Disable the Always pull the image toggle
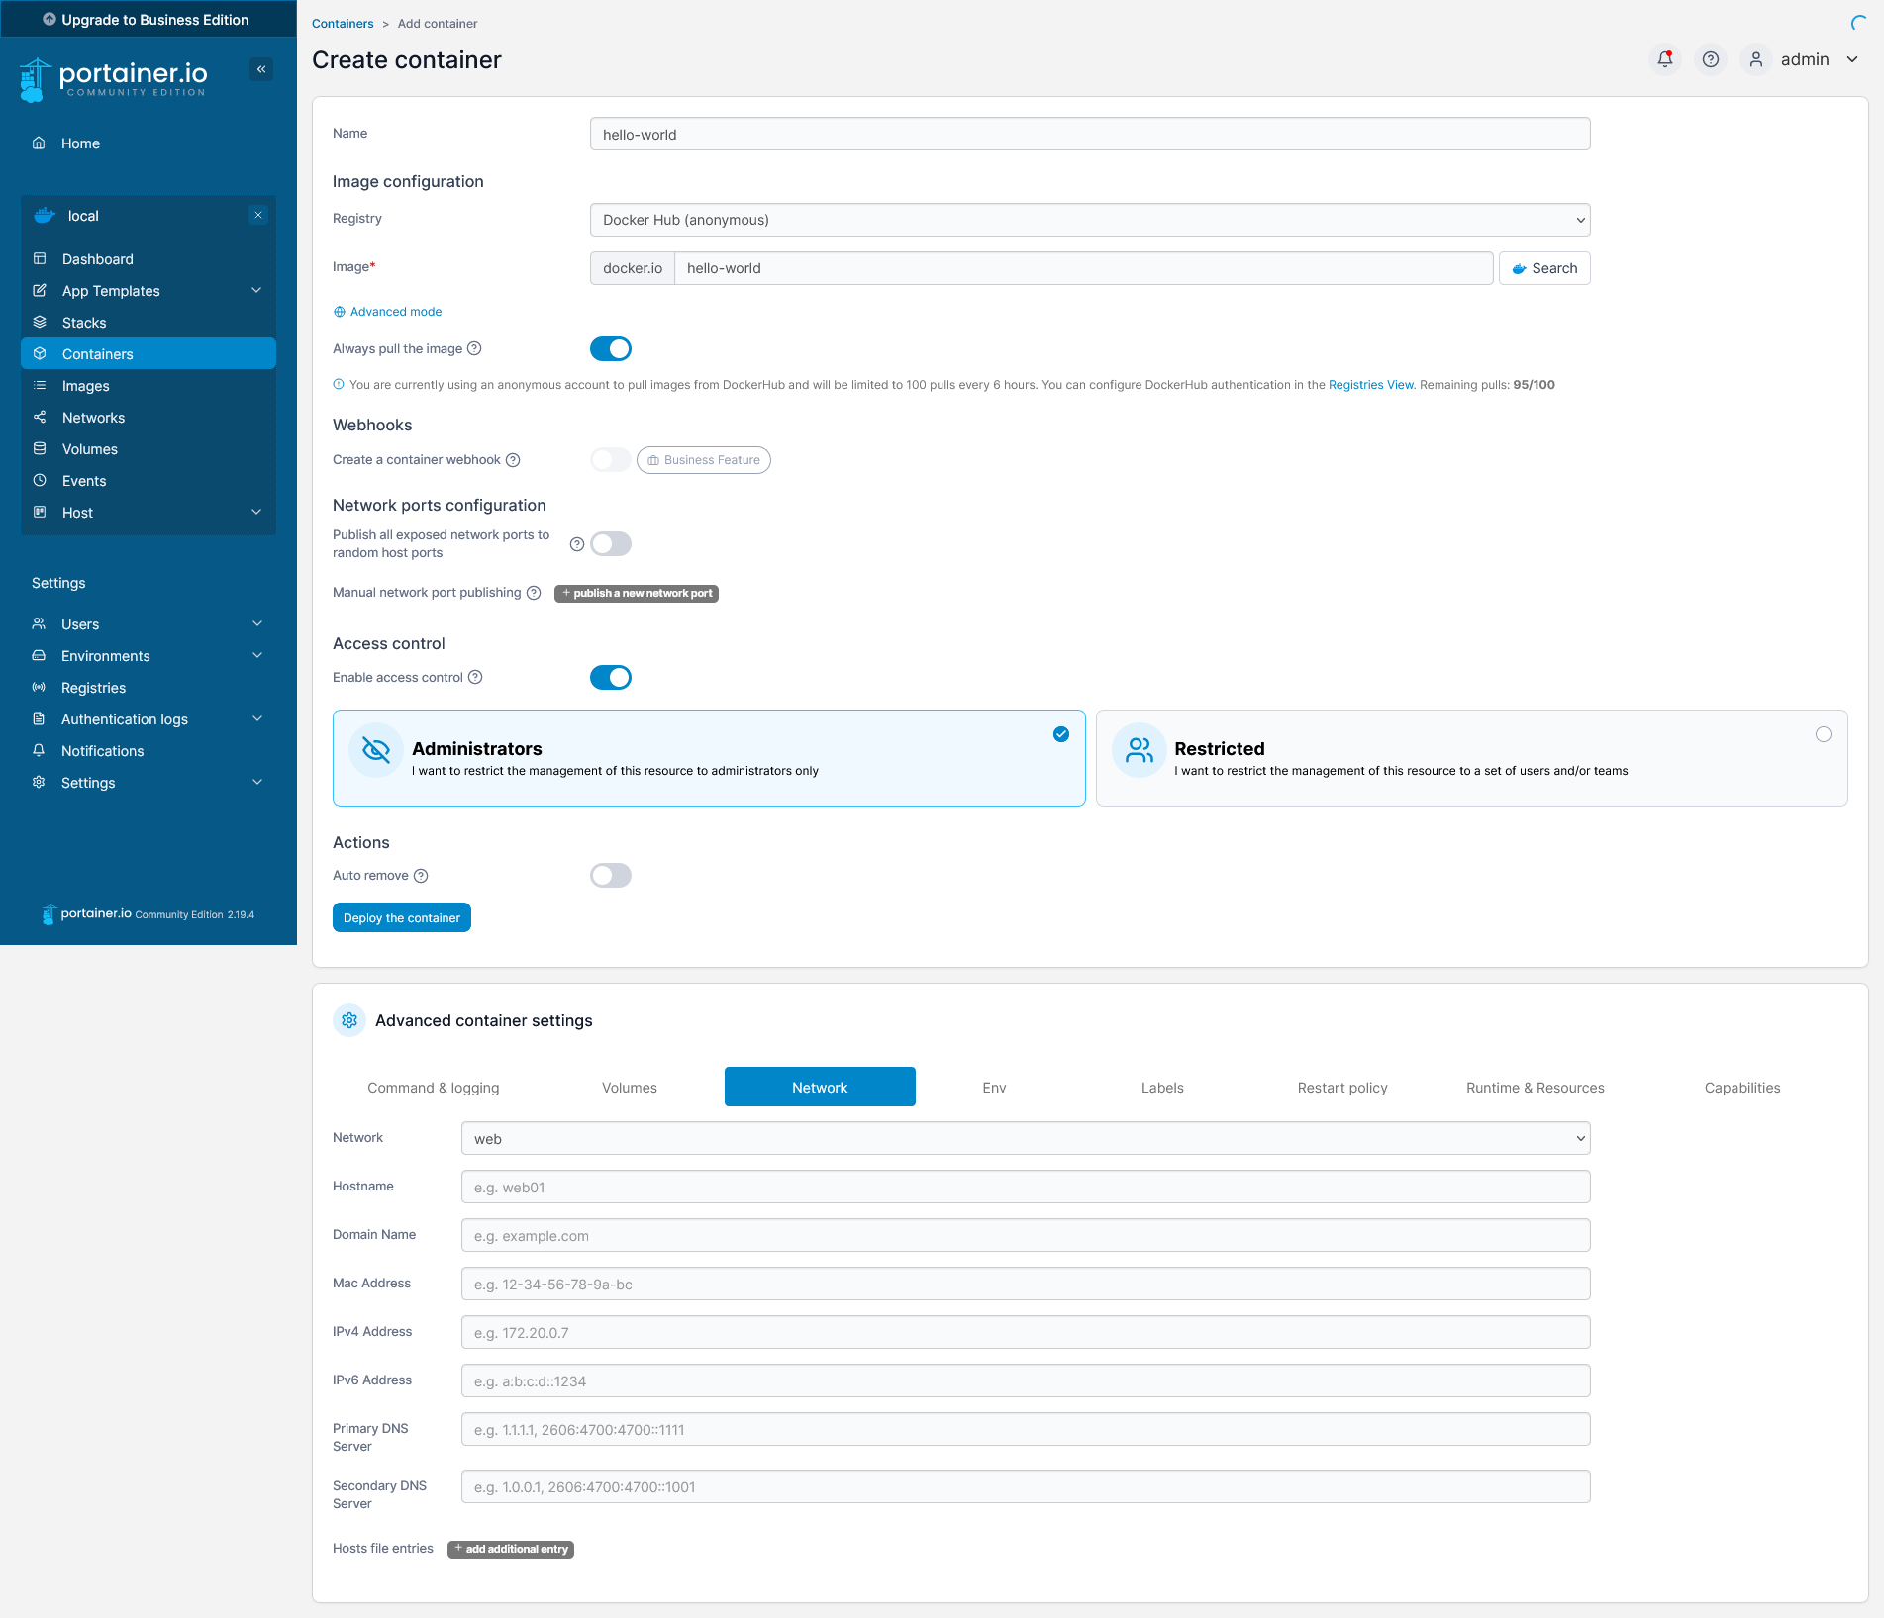 [x=610, y=348]
